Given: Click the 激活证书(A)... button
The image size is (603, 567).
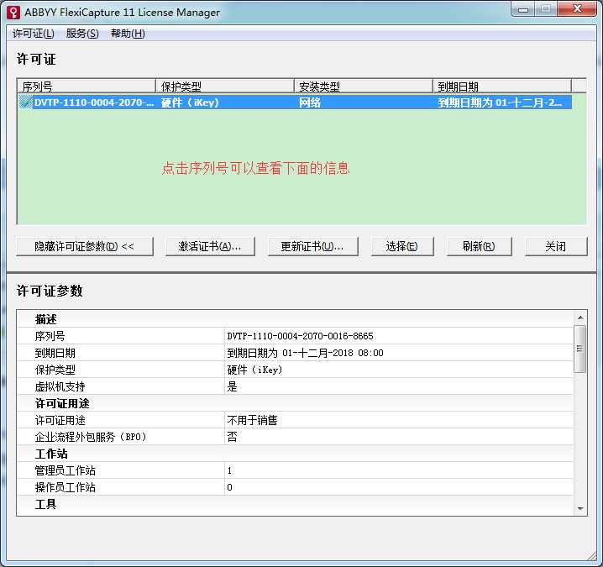Looking at the screenshot, I should (210, 246).
